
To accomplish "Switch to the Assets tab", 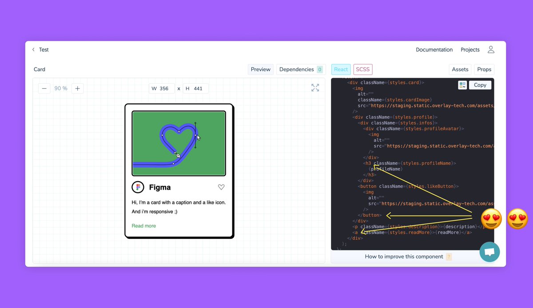I will [x=460, y=69].
